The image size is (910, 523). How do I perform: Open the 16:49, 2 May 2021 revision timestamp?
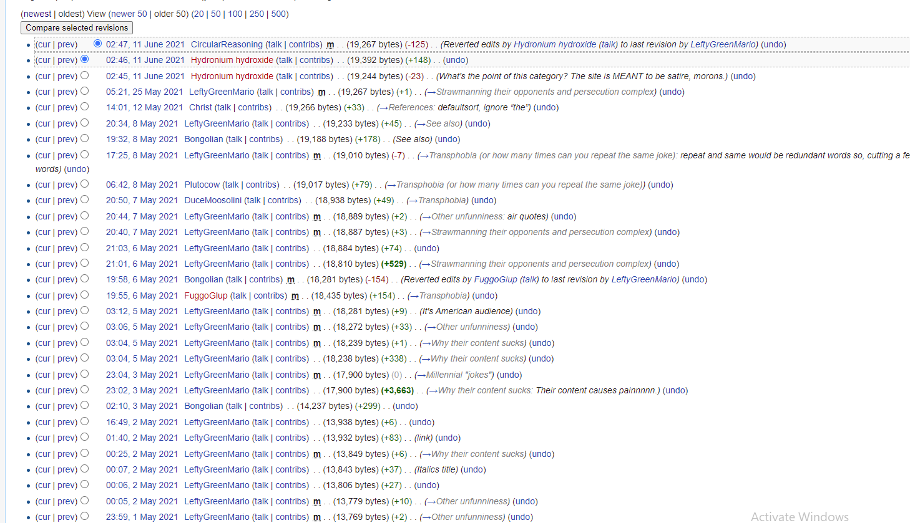(x=142, y=422)
